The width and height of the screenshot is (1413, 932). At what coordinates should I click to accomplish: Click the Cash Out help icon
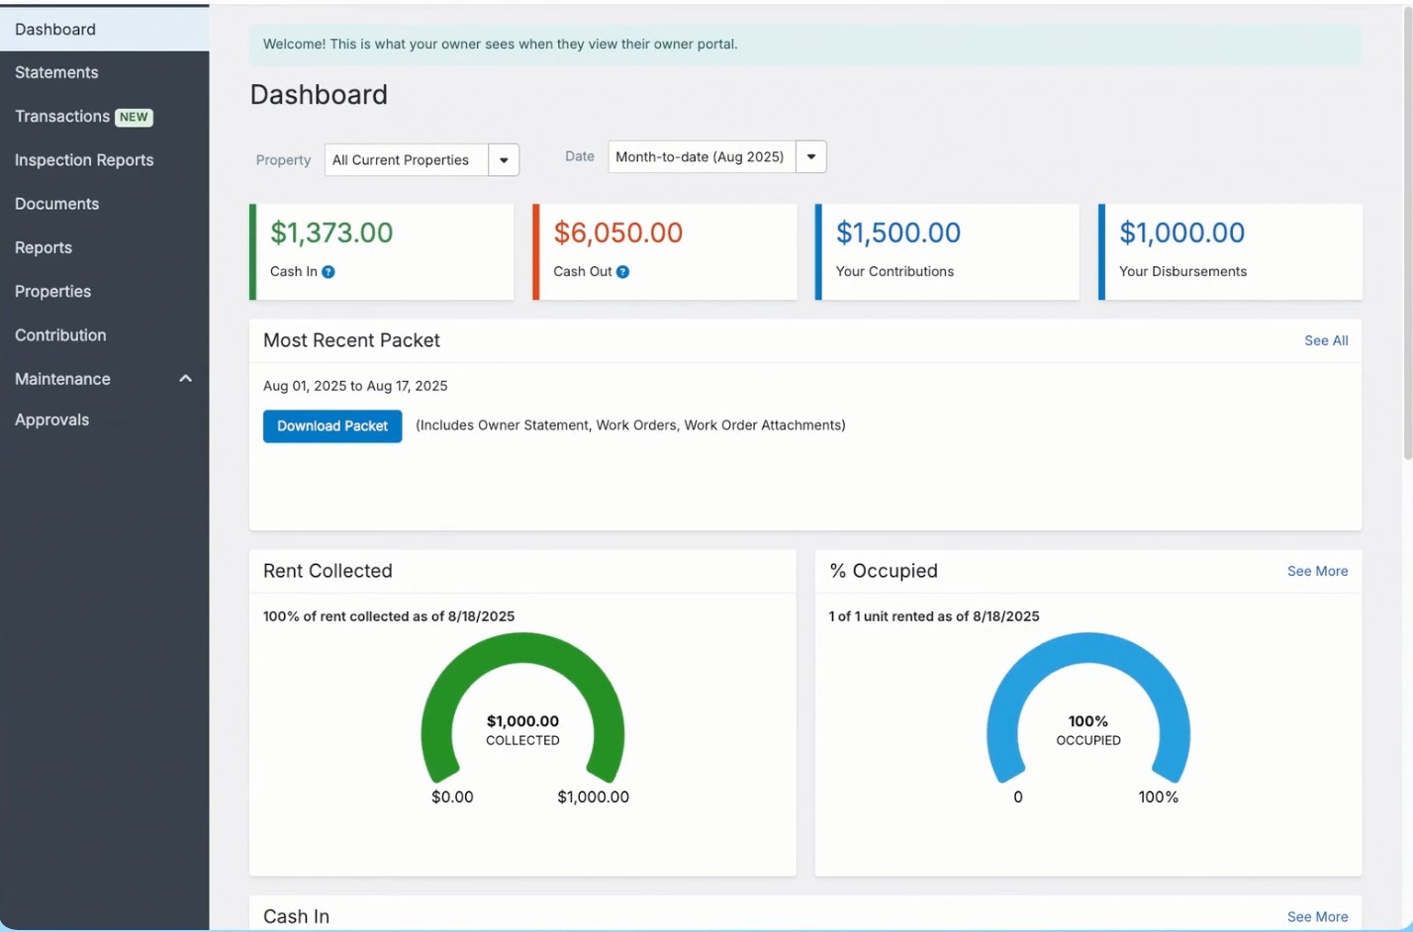pyautogui.click(x=622, y=272)
